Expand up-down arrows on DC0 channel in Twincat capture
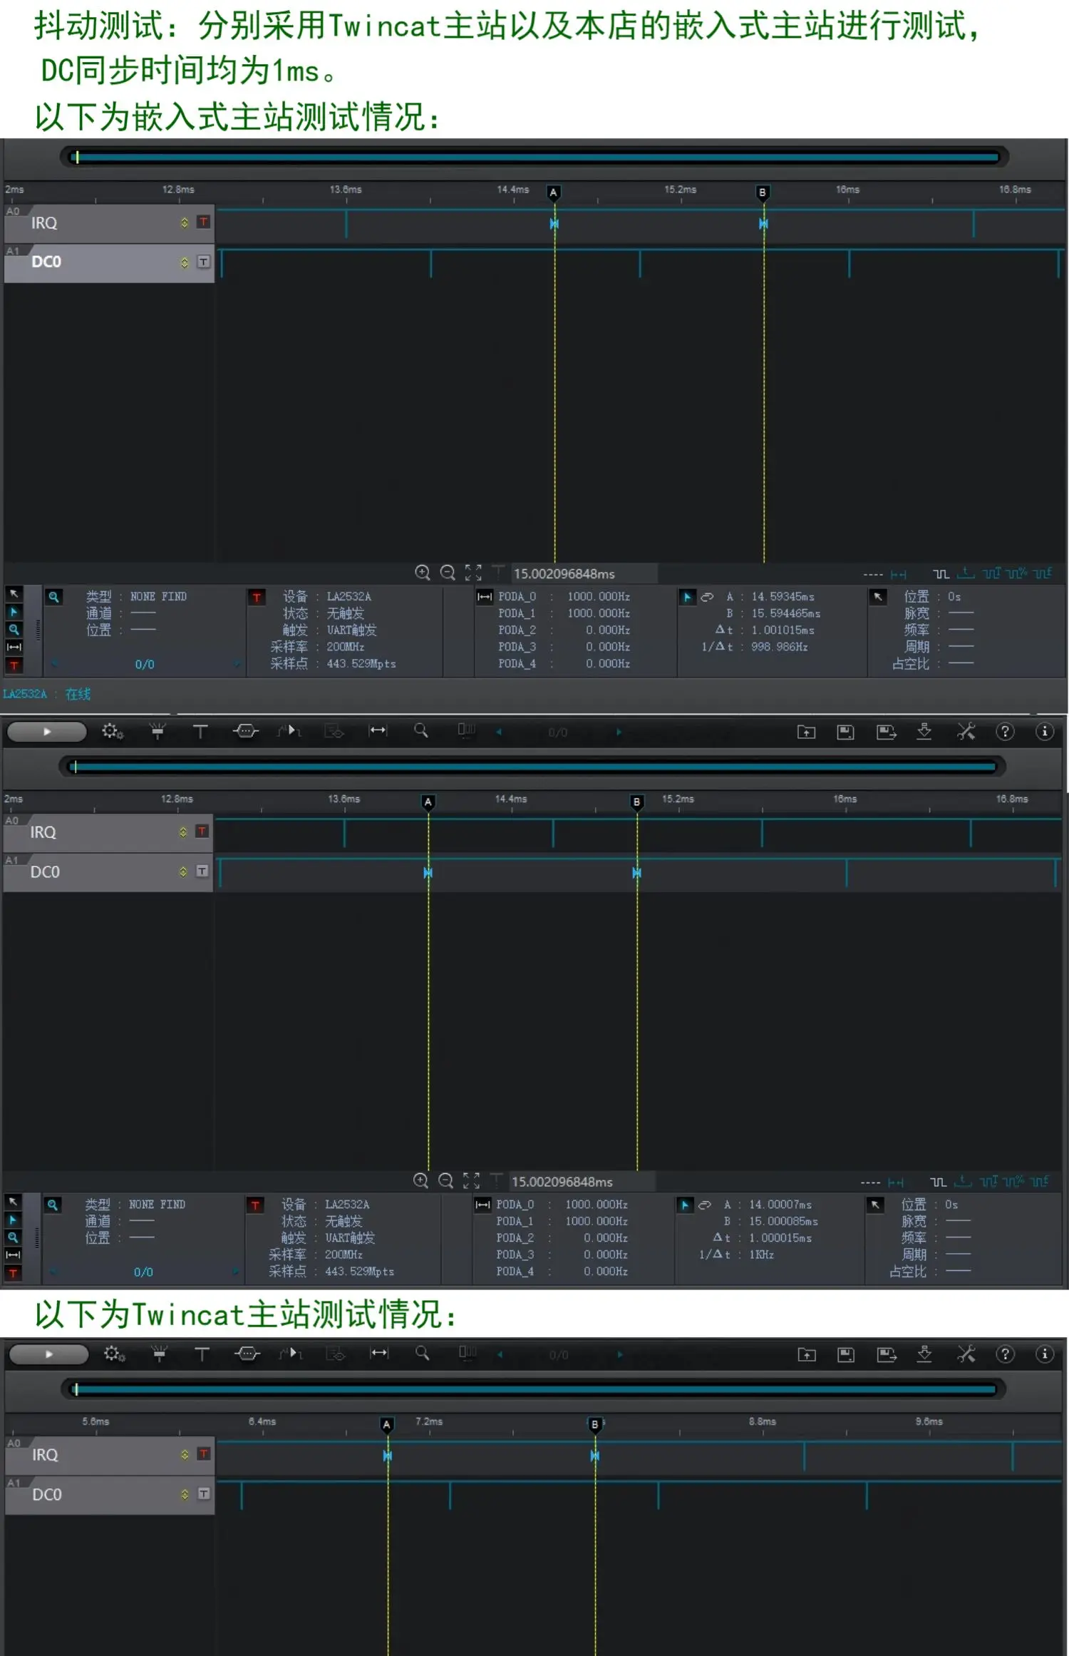Screen dimensions: 1069x1656 click(185, 1494)
